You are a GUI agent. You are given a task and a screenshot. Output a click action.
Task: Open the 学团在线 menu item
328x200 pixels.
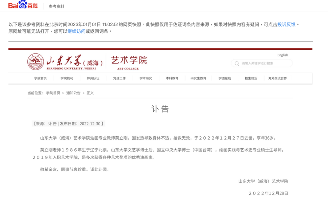coord(224,78)
